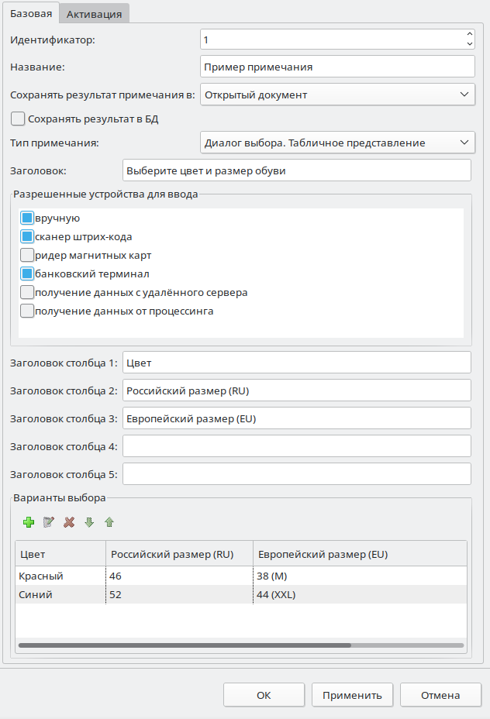Viewport: 490px width, 719px height.
Task: Expand the 'Тип примечания' dropdown
Action: tap(336, 143)
